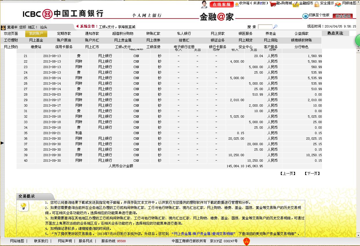Click 安全退出 safe logout button

(x=343, y=16)
